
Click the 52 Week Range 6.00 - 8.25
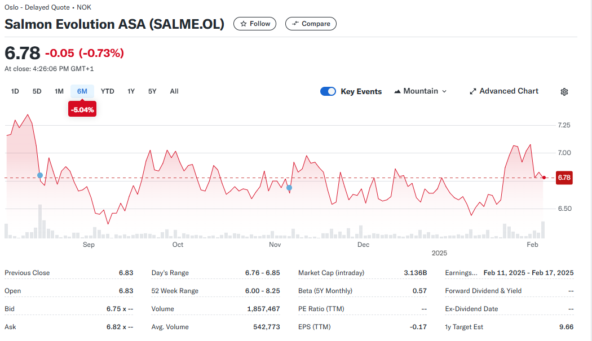click(x=262, y=291)
